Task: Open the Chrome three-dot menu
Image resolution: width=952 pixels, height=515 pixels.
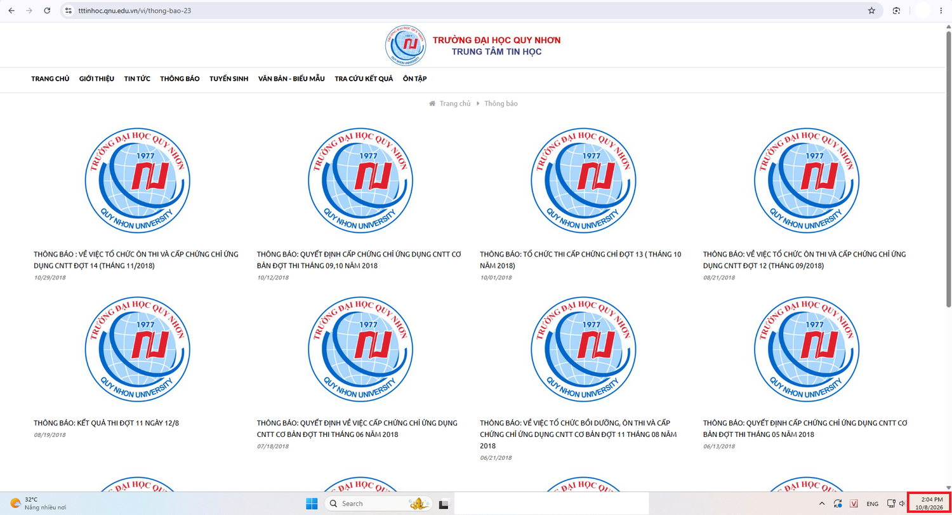Action: (x=941, y=11)
